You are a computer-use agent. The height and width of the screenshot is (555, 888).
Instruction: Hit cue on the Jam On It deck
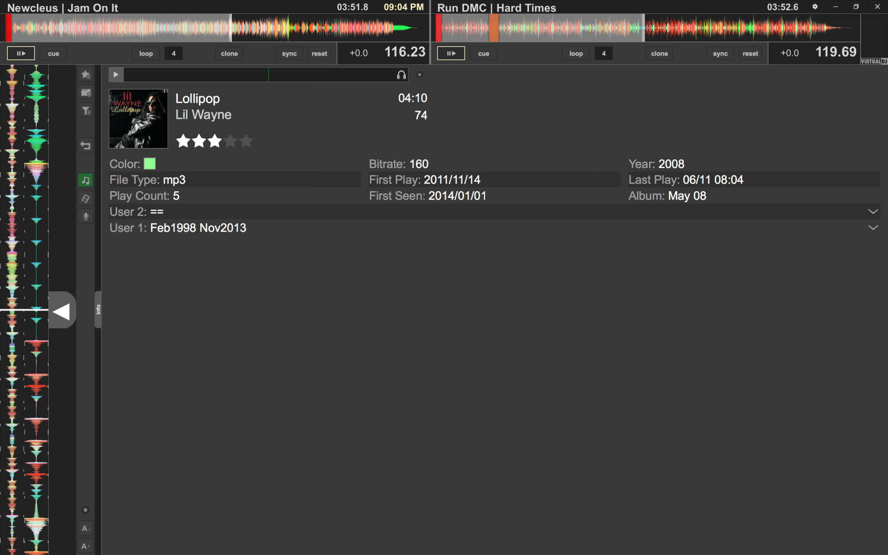coord(53,53)
